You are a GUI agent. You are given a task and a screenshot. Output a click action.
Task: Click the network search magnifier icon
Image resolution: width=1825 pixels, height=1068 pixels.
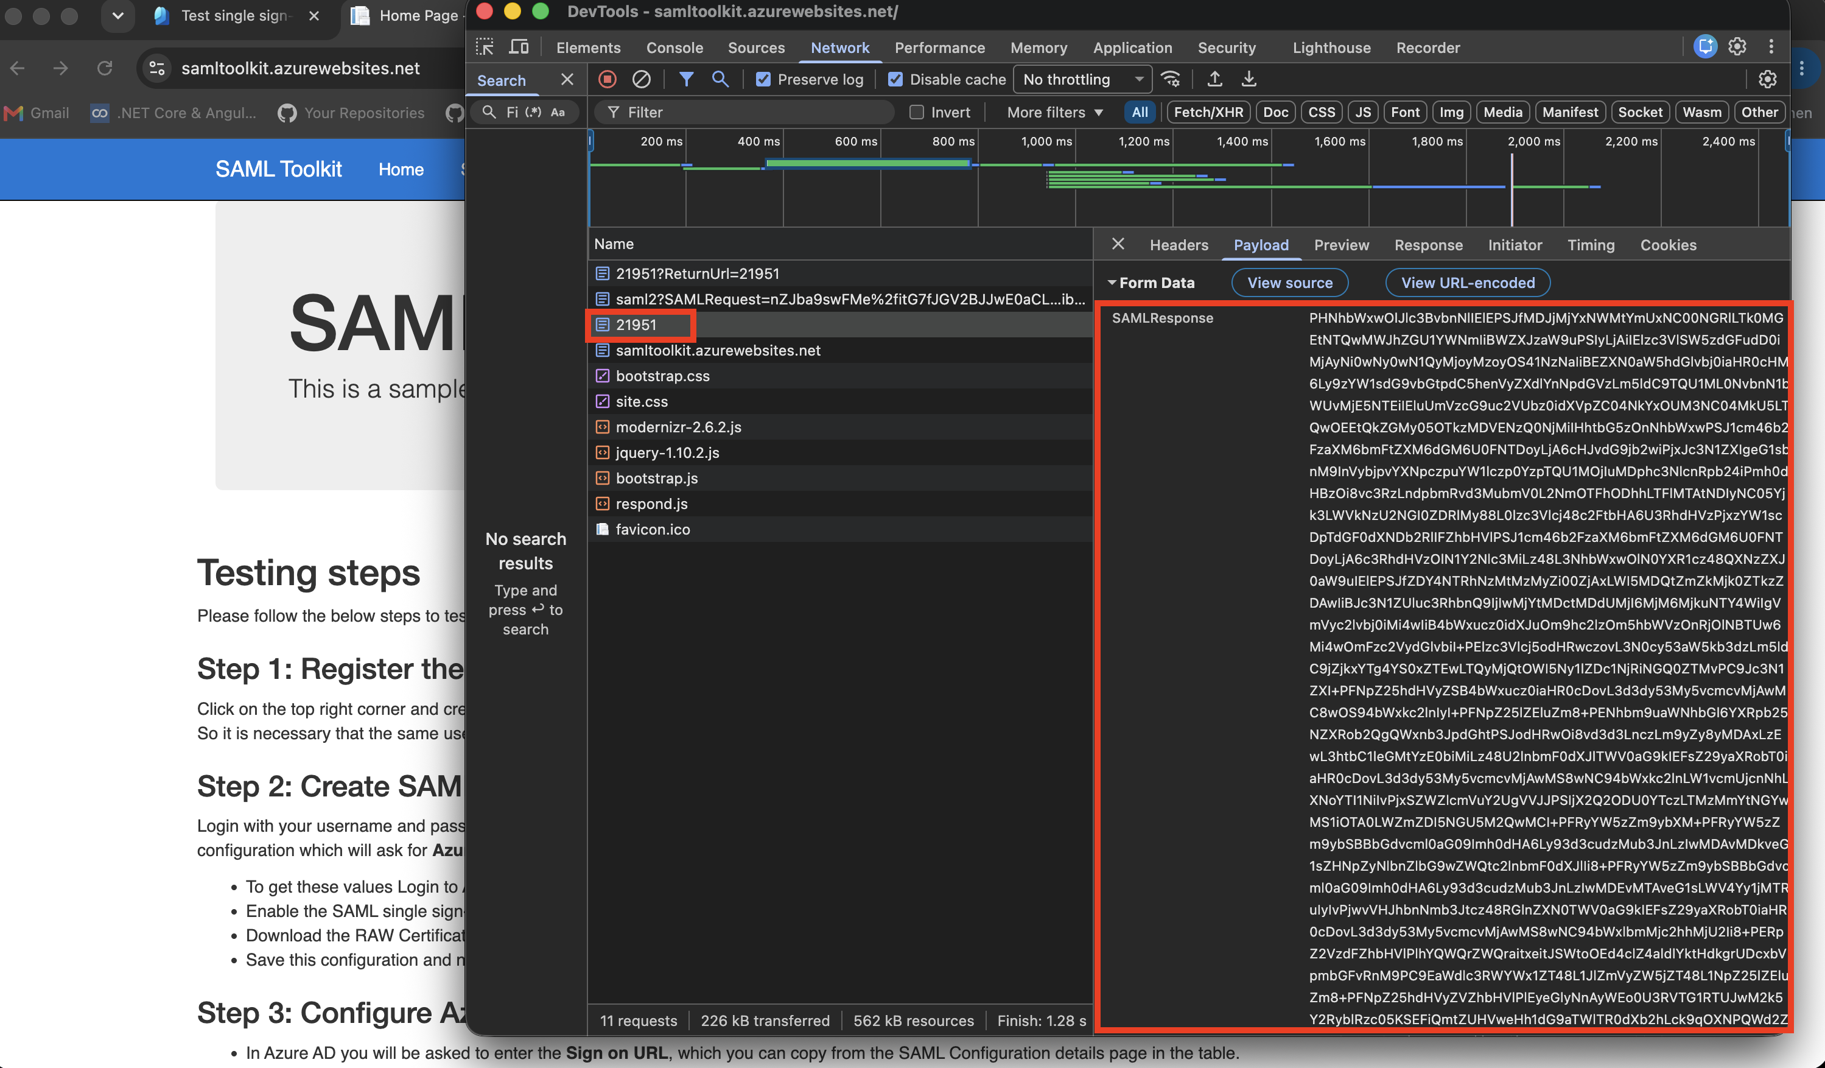pos(720,79)
